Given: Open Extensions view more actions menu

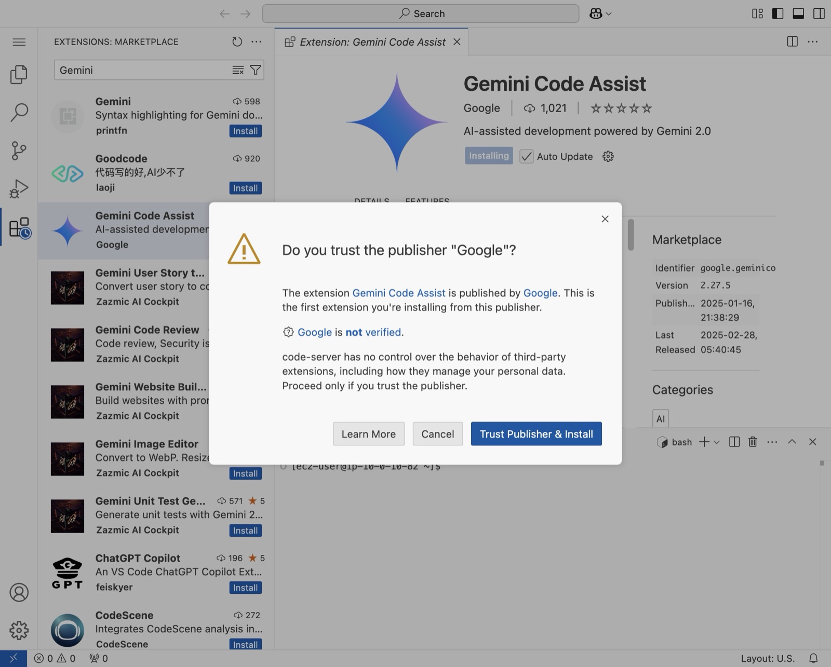Looking at the screenshot, I should tap(257, 42).
